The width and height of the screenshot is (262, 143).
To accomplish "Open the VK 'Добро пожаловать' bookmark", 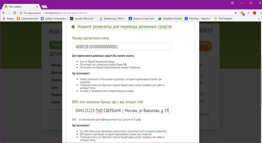I will (54, 19).
